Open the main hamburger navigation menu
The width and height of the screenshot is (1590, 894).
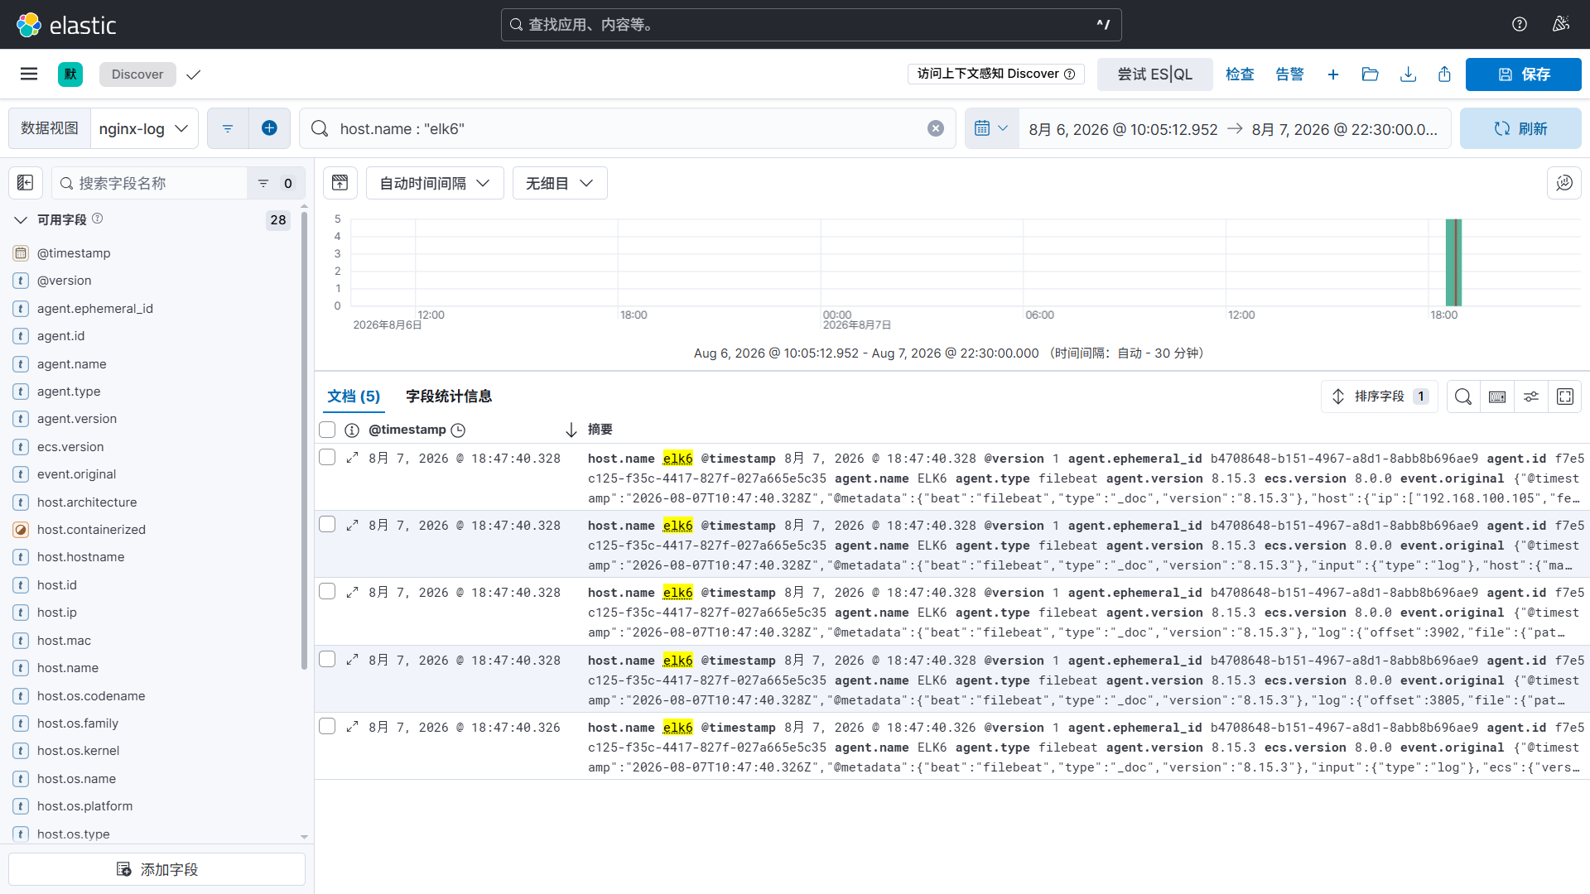click(x=29, y=74)
